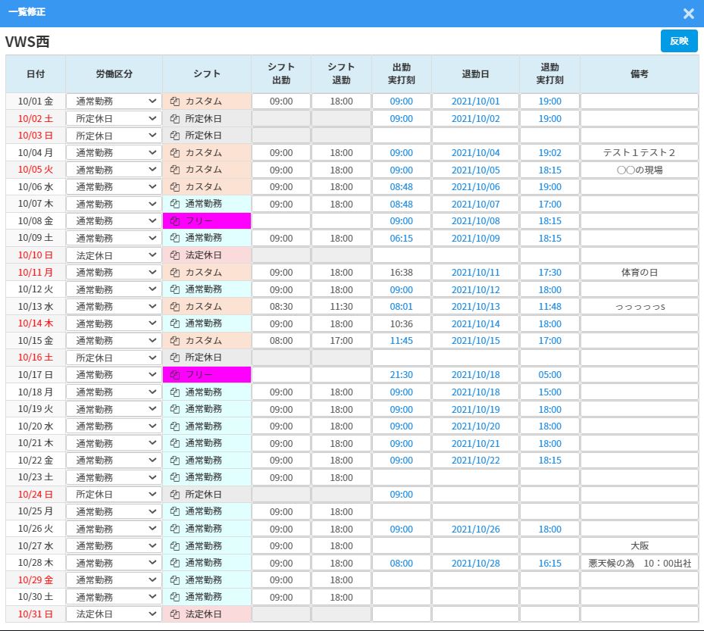The width and height of the screenshot is (704, 631).
Task: Open the 労働区分 dropdown for 10/10
Action: 114,255
